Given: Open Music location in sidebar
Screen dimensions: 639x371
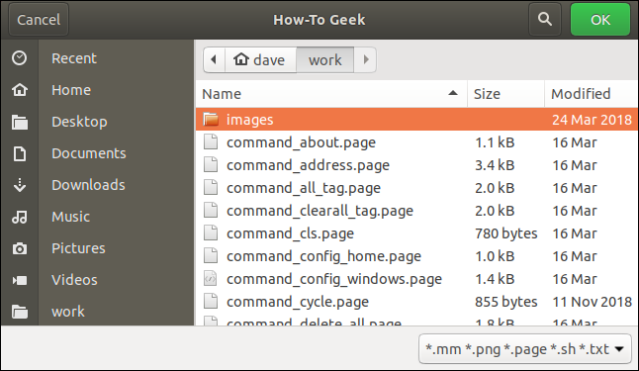Looking at the screenshot, I should click(70, 217).
